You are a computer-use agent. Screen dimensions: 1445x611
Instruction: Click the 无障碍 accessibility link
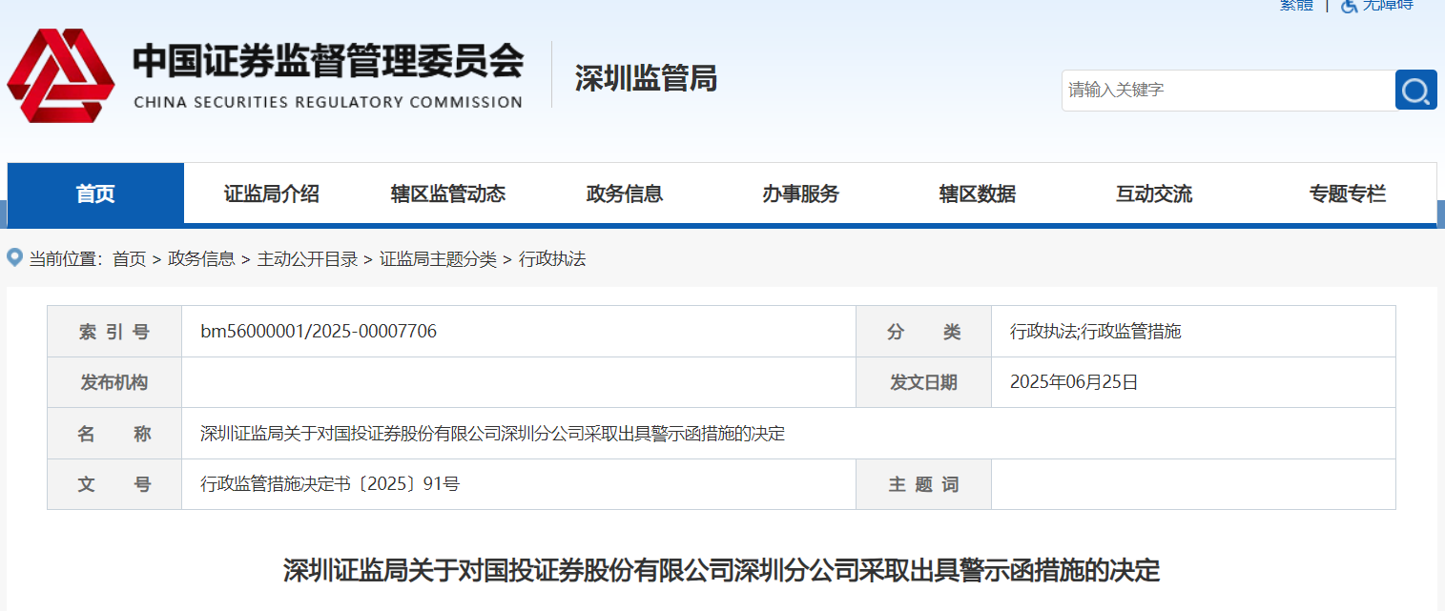click(x=1388, y=5)
